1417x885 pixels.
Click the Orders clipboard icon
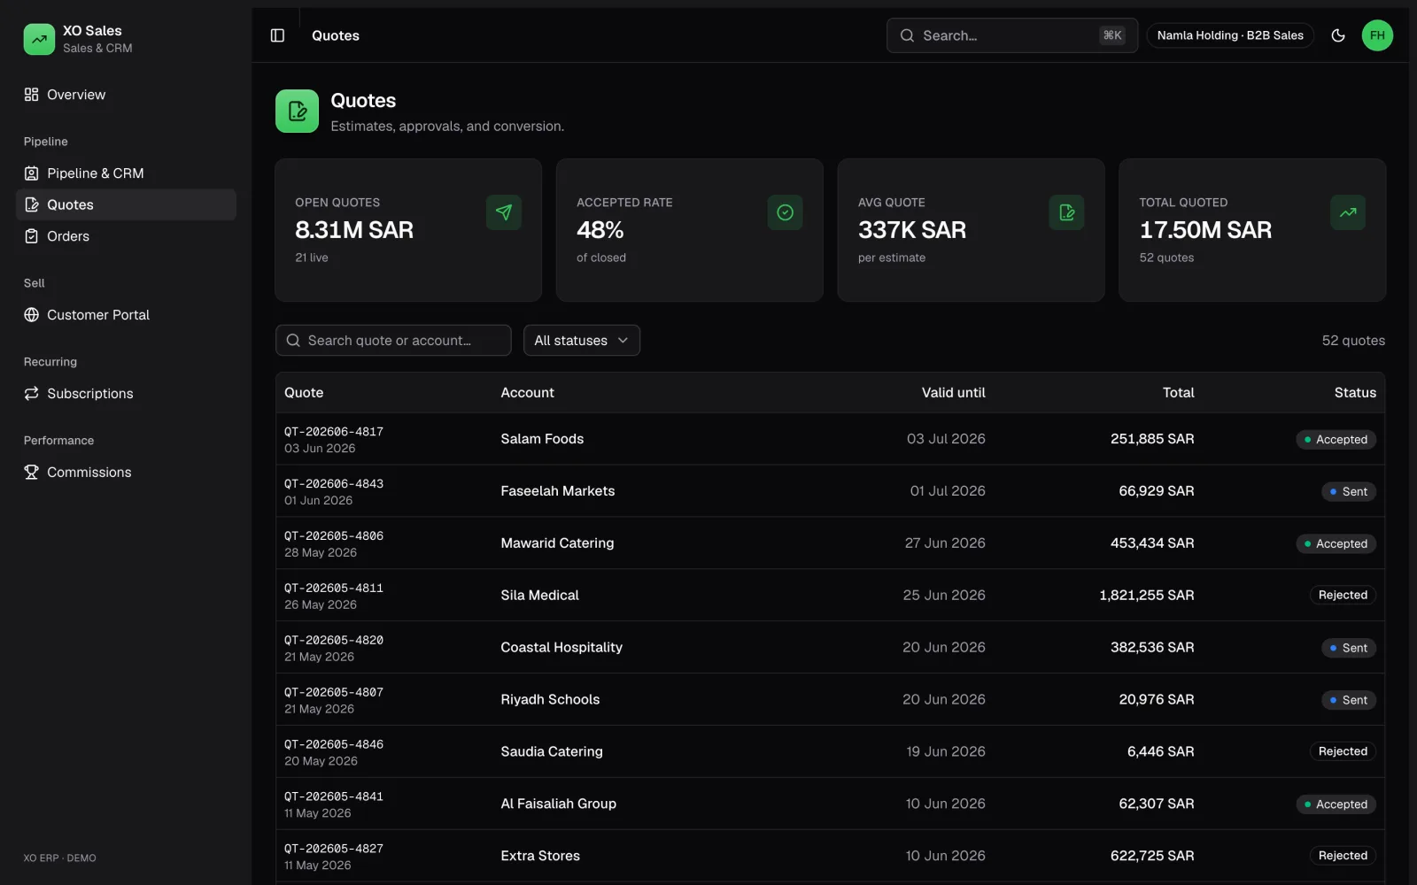pyautogui.click(x=32, y=236)
